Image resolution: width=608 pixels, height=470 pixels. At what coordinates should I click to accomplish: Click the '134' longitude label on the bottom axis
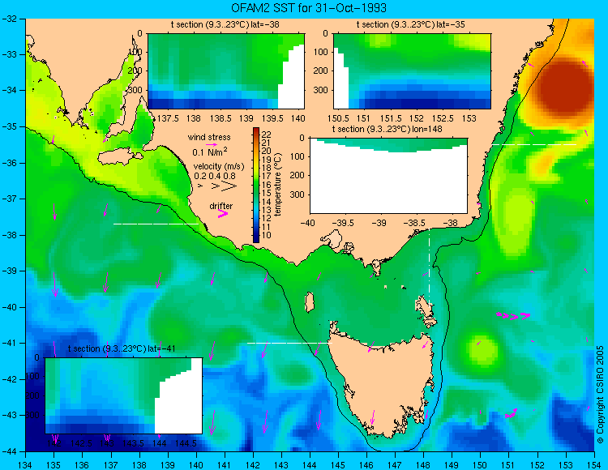(x=26, y=464)
